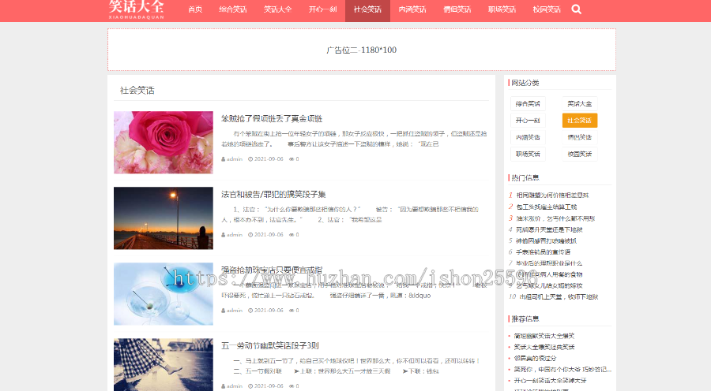Open 综合笑话 in the top navigation
The image size is (711, 391).
[233, 9]
